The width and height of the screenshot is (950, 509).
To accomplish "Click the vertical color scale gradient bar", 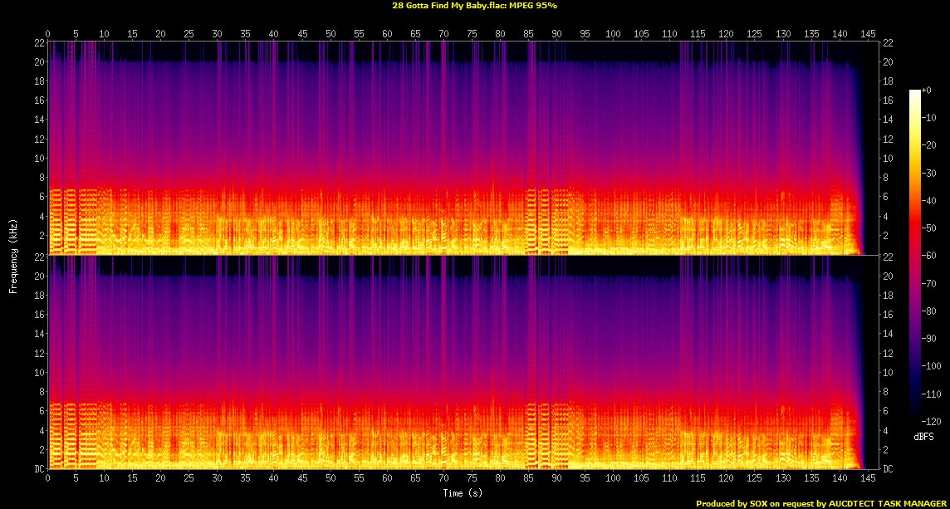I will [914, 256].
